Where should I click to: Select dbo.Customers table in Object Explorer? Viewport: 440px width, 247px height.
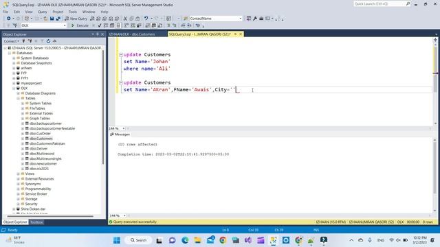(x=41, y=139)
